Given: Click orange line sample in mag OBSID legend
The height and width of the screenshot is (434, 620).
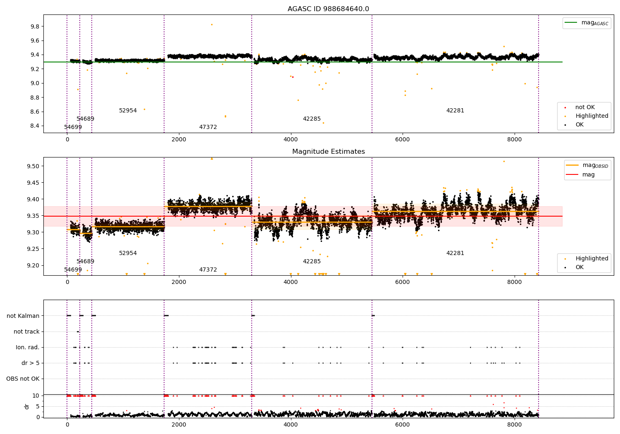Looking at the screenshot, I should [x=572, y=165].
